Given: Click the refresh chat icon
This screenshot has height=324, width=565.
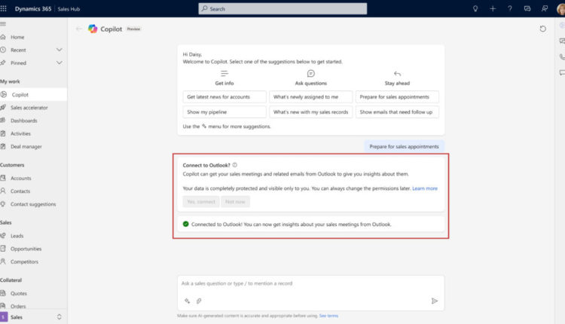Looking at the screenshot, I should click(543, 29).
